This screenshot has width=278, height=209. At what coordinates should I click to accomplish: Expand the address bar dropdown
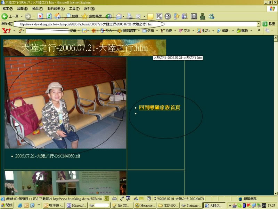pos(259,24)
